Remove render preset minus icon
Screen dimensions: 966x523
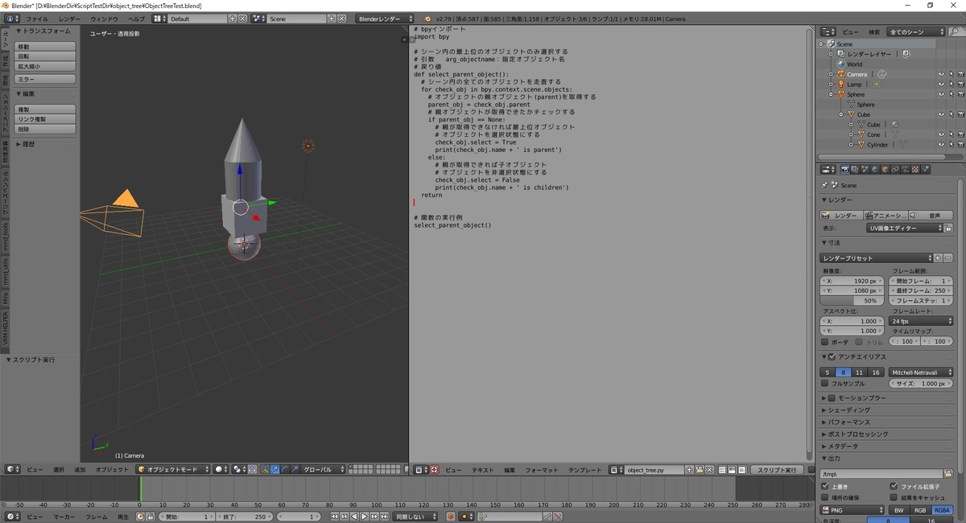(x=947, y=257)
